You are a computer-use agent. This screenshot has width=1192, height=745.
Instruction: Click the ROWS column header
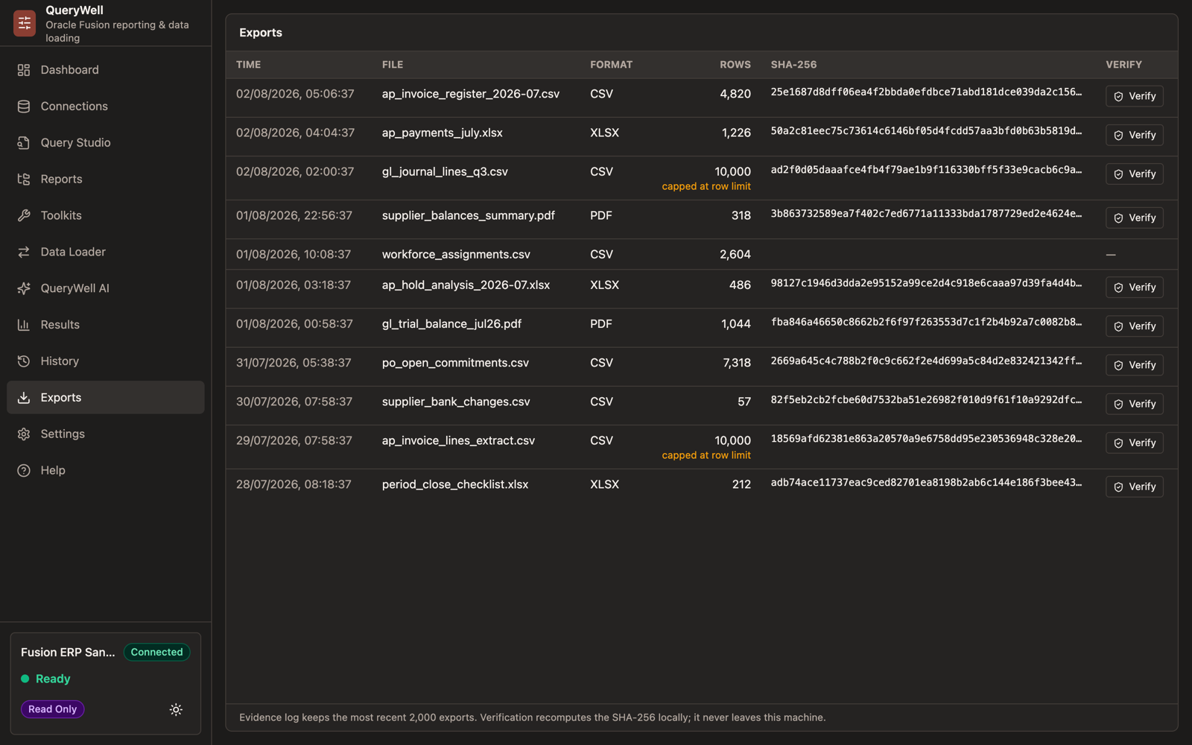tap(735, 65)
